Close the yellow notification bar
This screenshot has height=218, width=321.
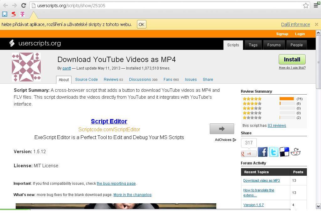(317, 24)
